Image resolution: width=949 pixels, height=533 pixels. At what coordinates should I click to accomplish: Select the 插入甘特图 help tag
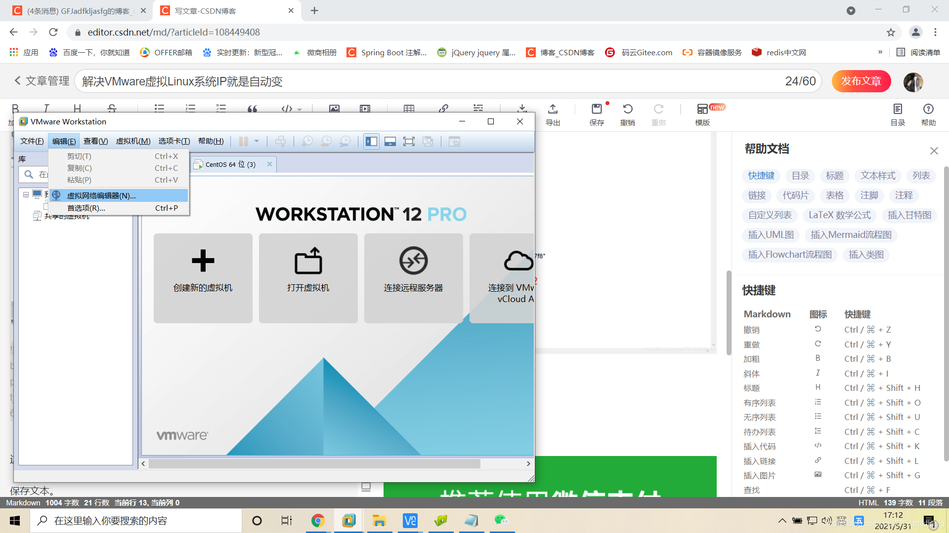(909, 215)
